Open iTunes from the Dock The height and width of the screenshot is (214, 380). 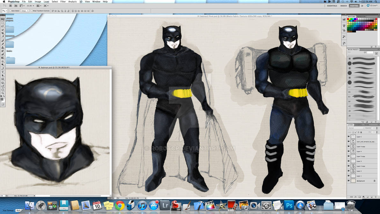(x=142, y=206)
